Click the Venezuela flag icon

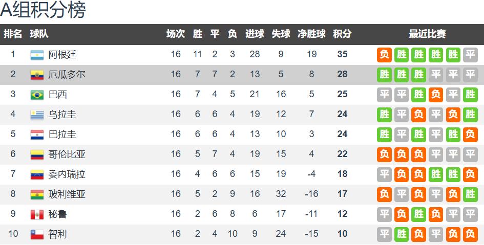click(x=37, y=175)
